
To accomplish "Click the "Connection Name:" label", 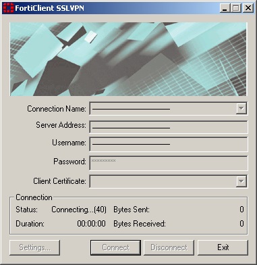I will pos(57,109).
